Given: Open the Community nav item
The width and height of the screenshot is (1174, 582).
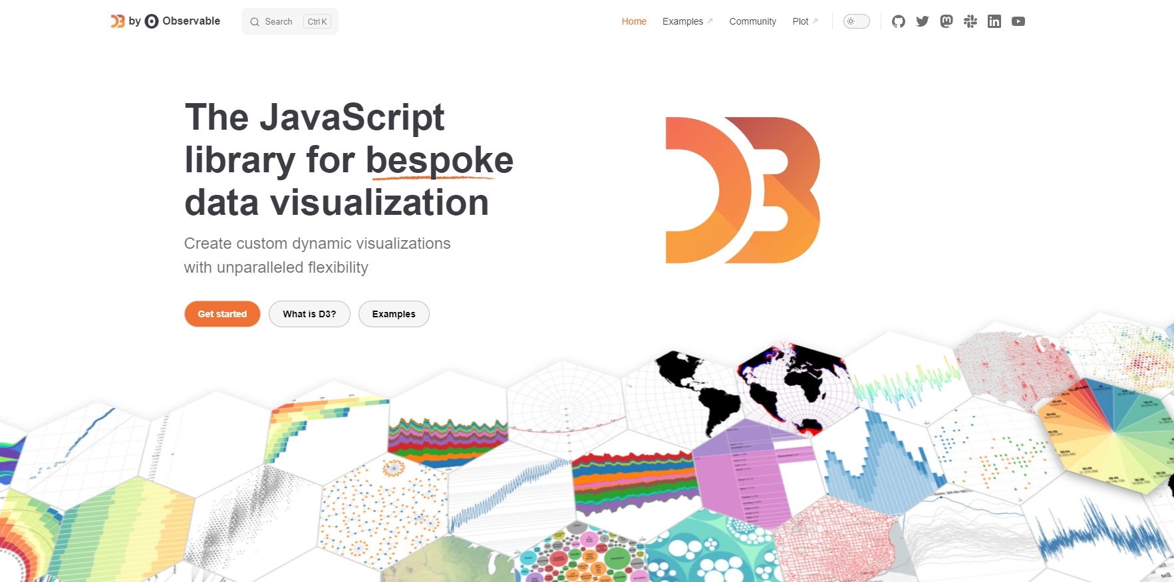Looking at the screenshot, I should (752, 21).
